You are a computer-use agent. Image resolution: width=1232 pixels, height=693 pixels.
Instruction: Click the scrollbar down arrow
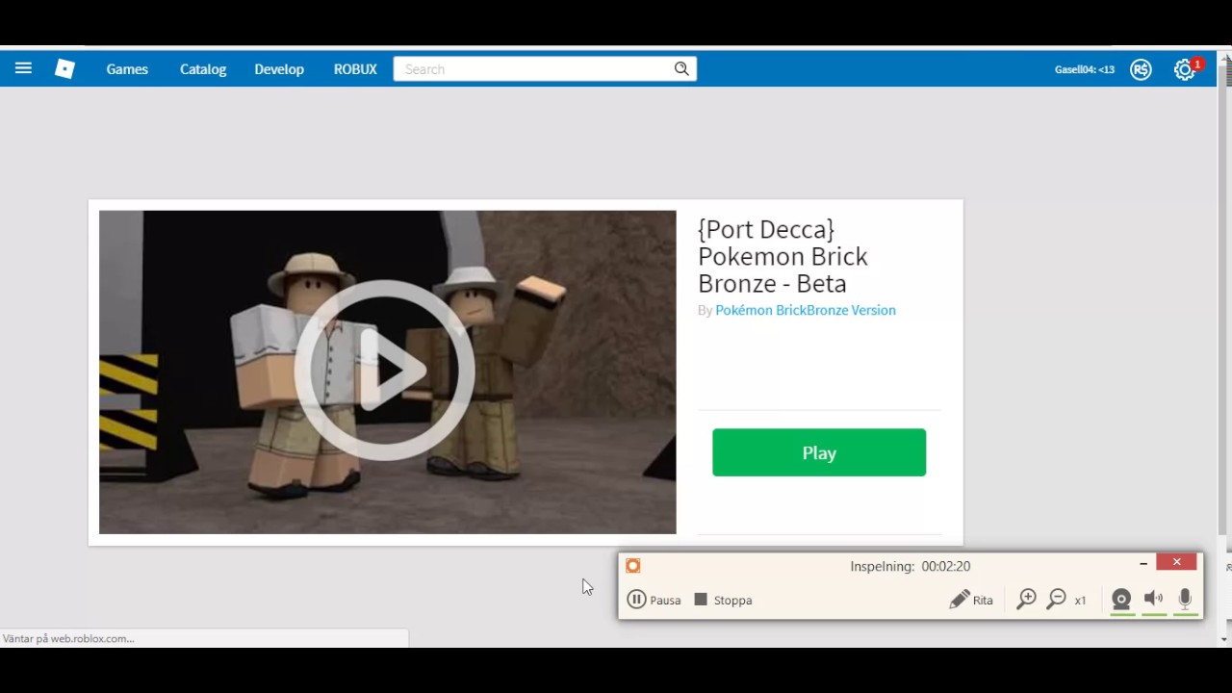1223,639
